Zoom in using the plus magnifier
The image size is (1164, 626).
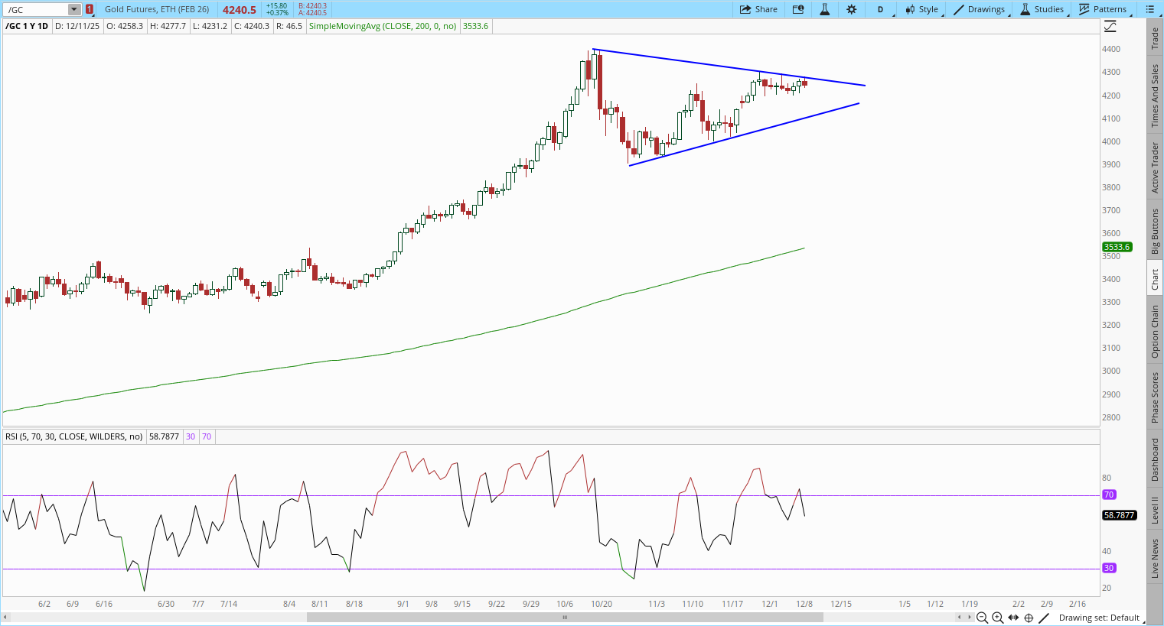pos(998,618)
